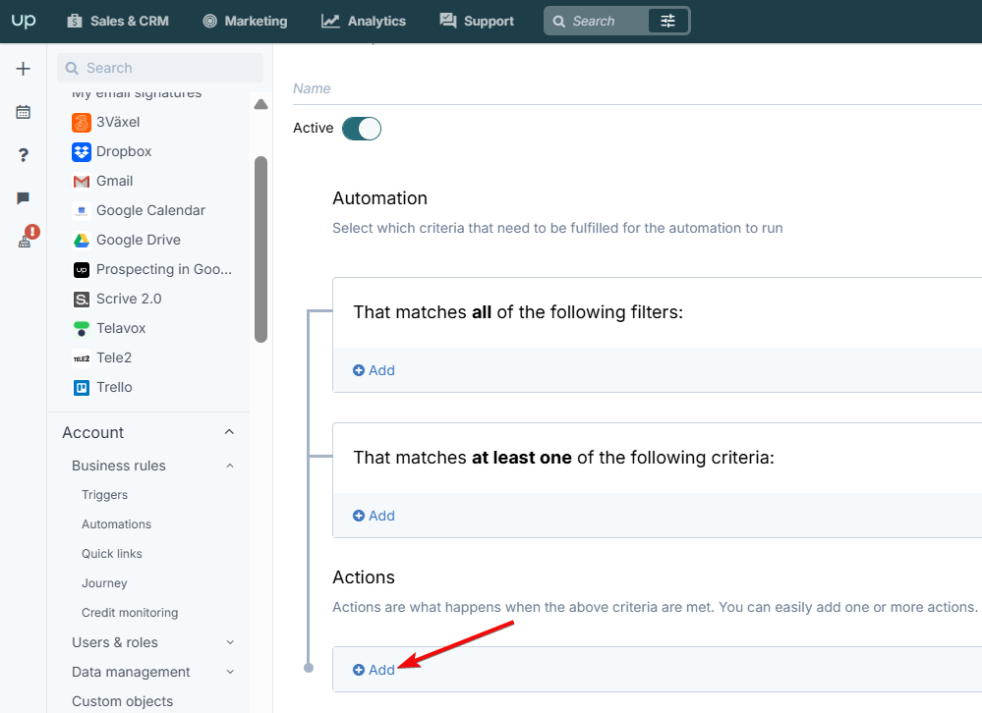Add an action under Actions
The image size is (982, 713).
[x=374, y=670]
